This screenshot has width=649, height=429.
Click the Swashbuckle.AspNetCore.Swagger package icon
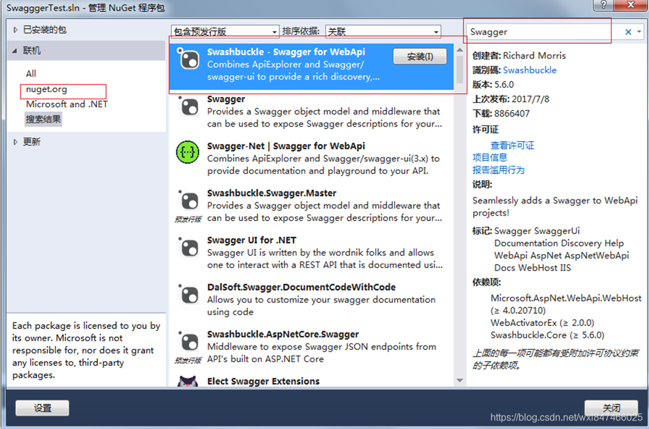coord(188,341)
